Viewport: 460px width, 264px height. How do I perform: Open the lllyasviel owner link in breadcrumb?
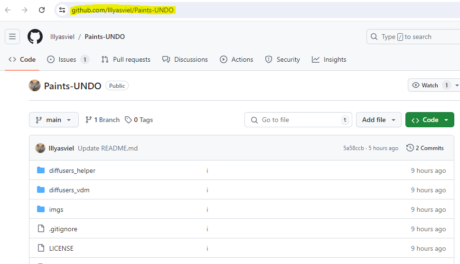pyautogui.click(x=62, y=37)
